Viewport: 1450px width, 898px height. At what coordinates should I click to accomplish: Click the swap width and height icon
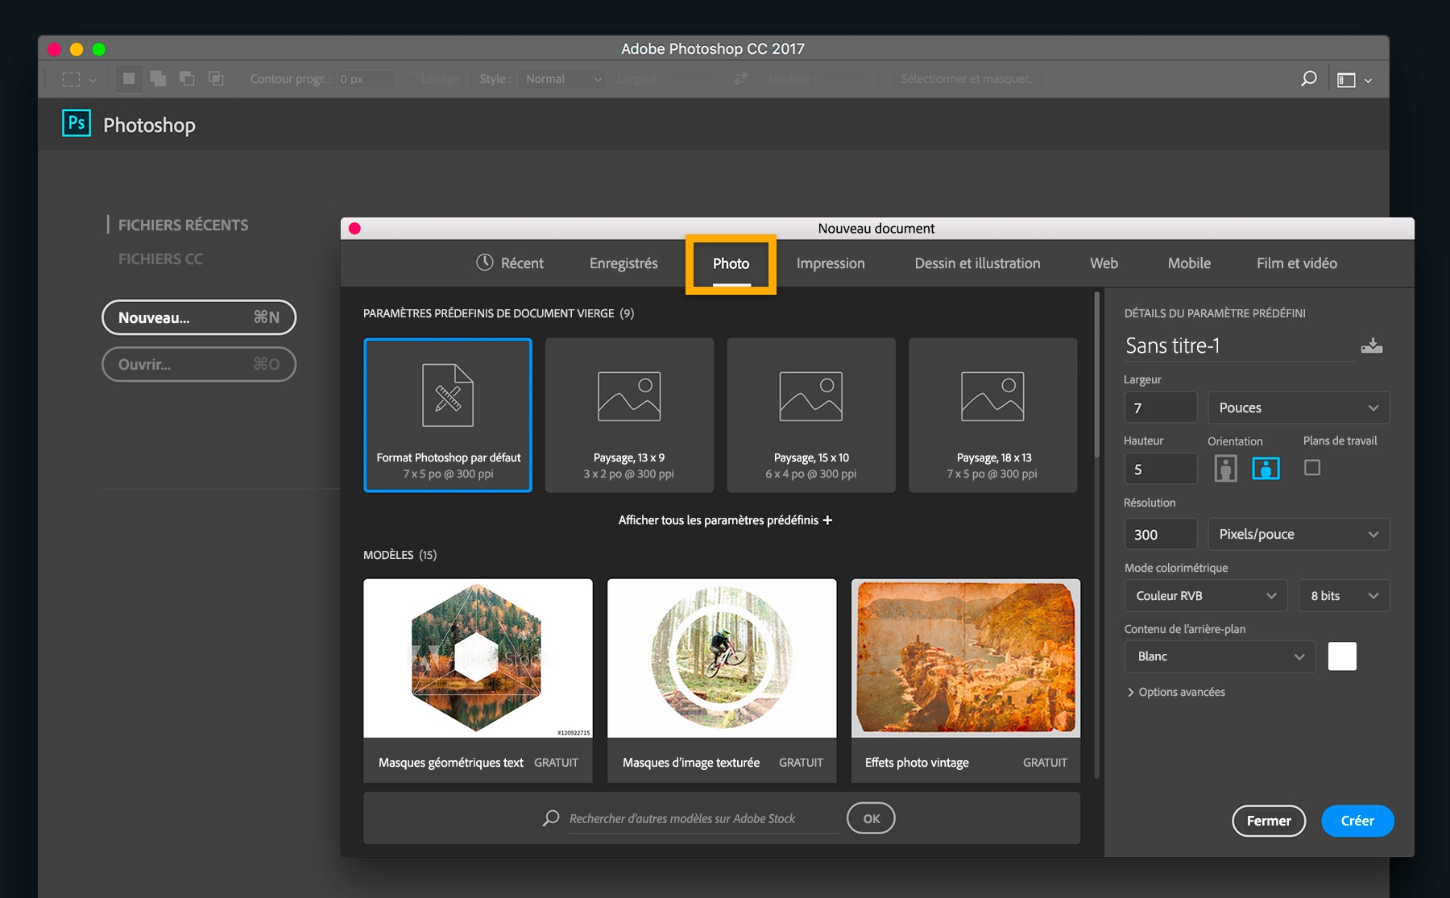click(740, 79)
